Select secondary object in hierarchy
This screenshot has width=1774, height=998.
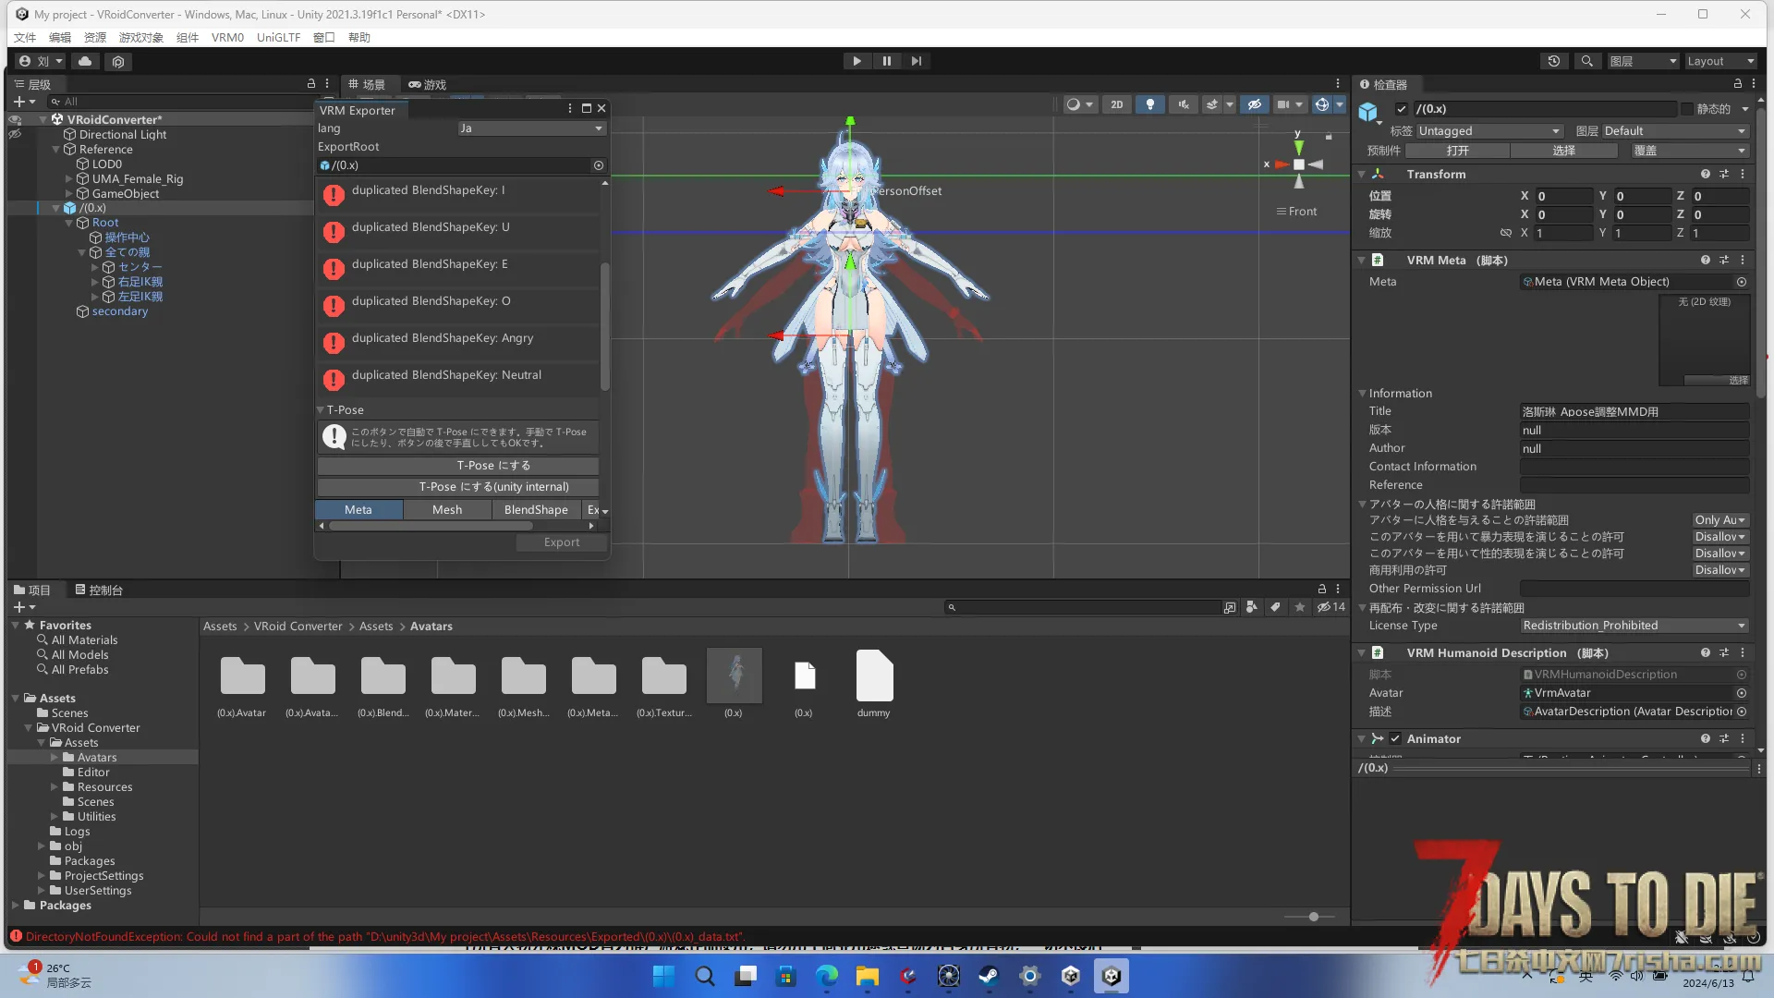119,312
